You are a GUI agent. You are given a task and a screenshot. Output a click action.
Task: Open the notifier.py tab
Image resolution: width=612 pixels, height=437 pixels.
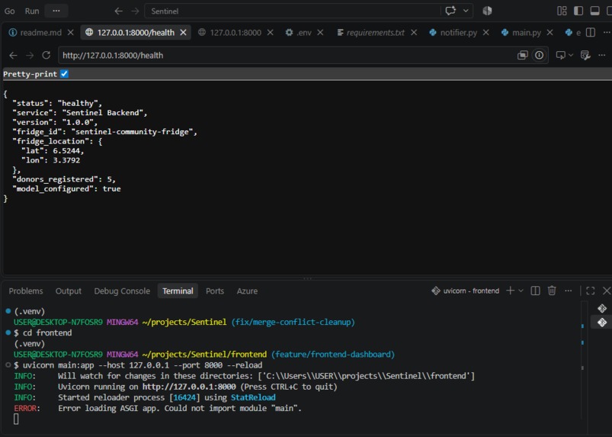pyautogui.click(x=453, y=33)
